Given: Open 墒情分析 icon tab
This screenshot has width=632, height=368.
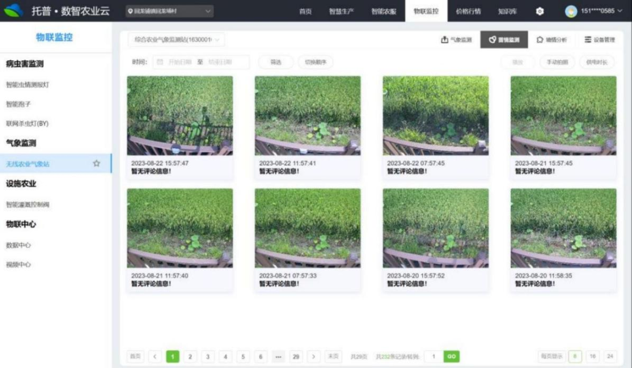Looking at the screenshot, I should [551, 40].
